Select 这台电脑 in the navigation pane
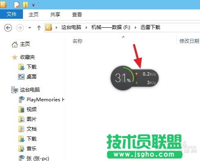 [x=30, y=90]
